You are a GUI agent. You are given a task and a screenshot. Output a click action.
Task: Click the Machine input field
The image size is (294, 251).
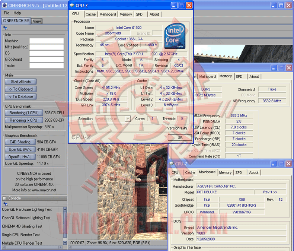pos(47,41)
